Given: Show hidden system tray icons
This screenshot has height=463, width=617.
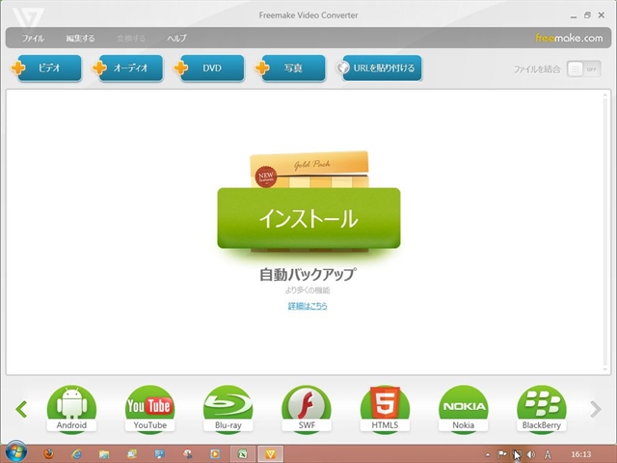Looking at the screenshot, I should pos(487,453).
